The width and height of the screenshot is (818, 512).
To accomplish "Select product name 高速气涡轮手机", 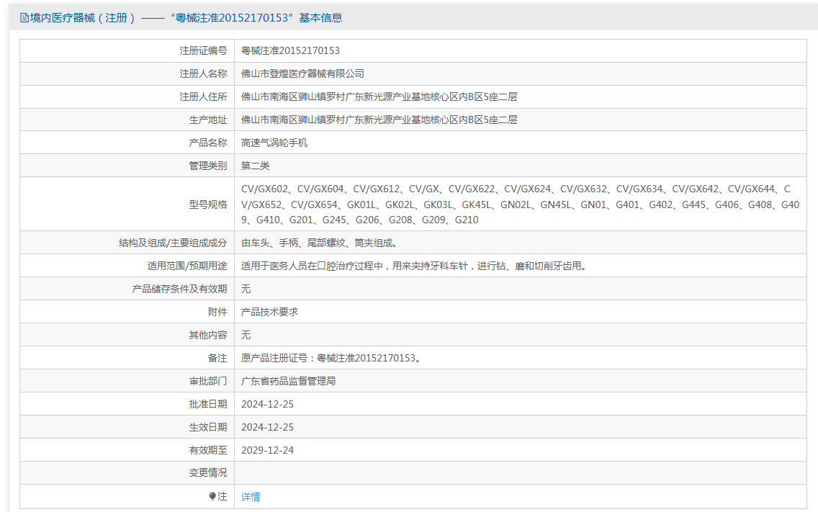I will 274,143.
